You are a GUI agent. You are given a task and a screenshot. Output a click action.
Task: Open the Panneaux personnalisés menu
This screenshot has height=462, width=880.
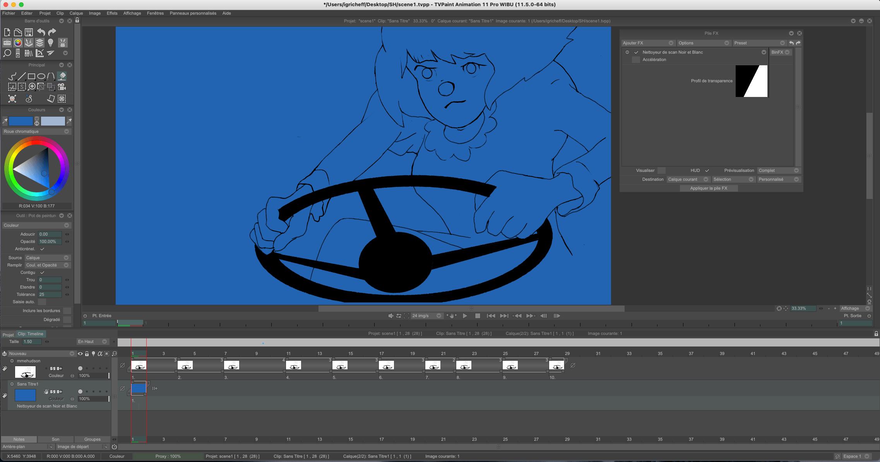pyautogui.click(x=193, y=13)
